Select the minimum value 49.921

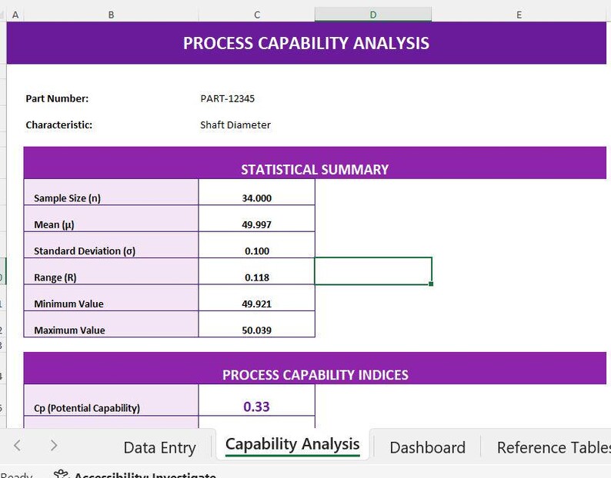point(257,297)
